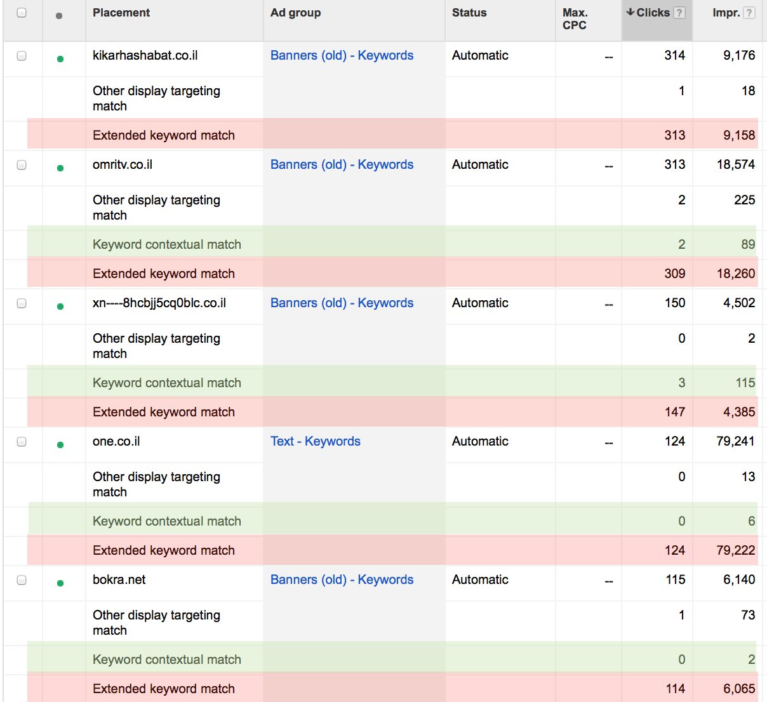Click the 4,385 impressions value
Screen dimensions: 767x702
739,412
